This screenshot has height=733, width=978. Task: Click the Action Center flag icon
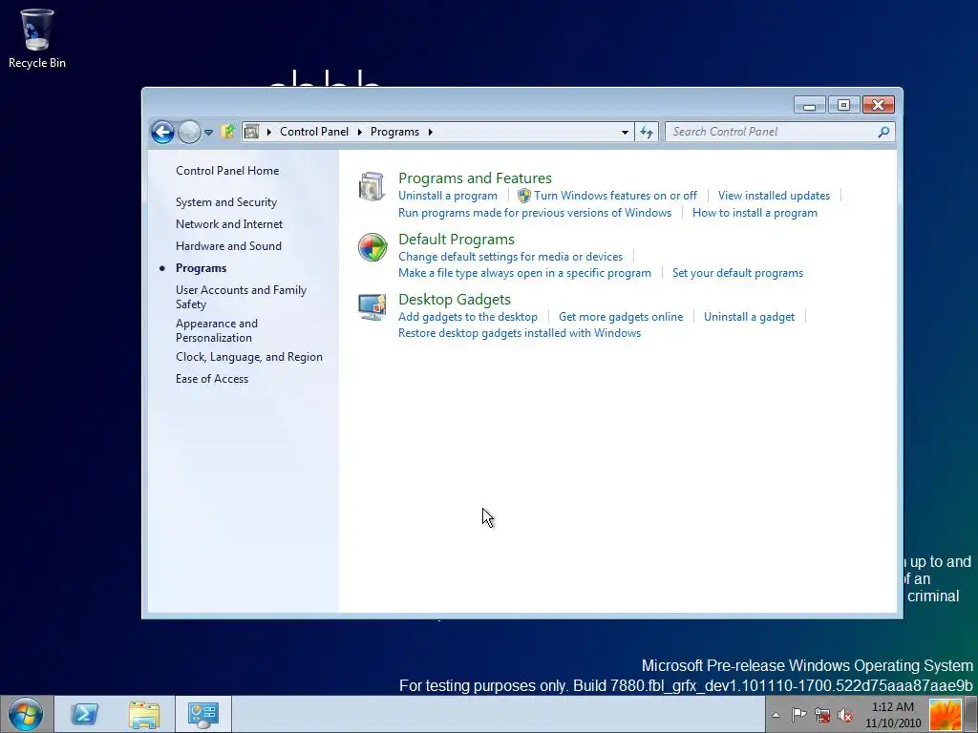[798, 715]
